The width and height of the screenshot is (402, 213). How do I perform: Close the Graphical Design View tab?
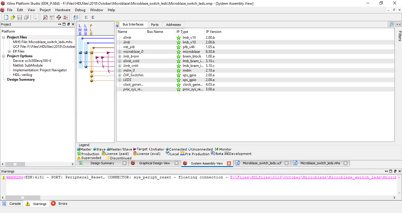pos(177,163)
